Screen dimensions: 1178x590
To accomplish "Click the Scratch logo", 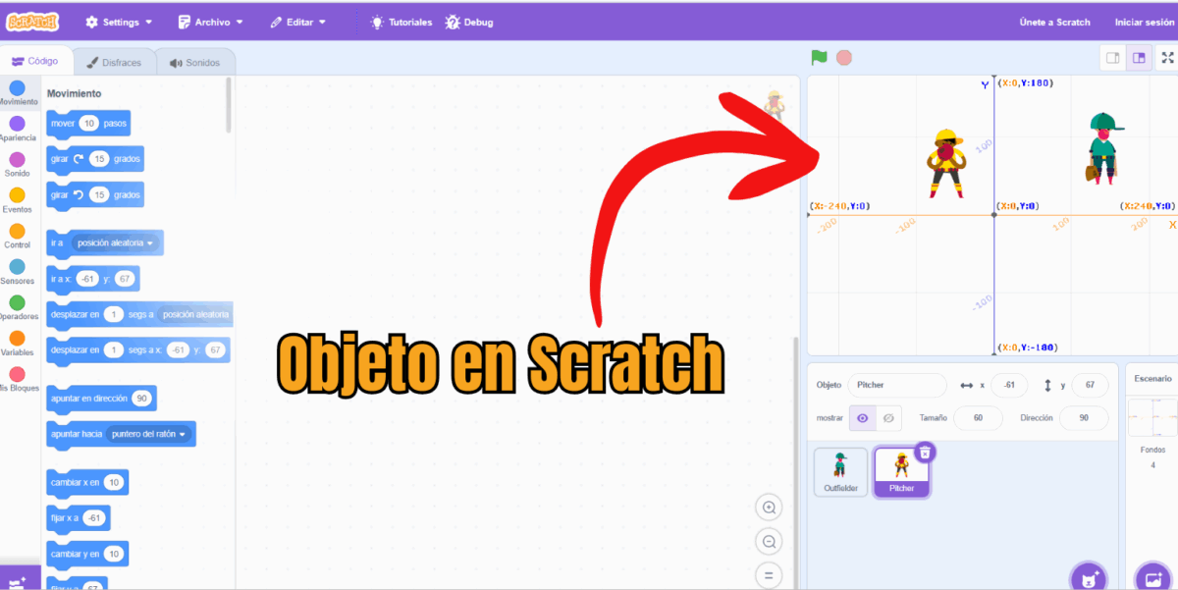I will 33,22.
